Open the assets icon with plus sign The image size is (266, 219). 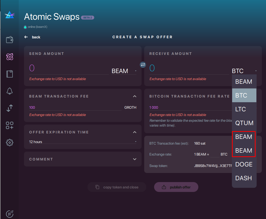9,125
